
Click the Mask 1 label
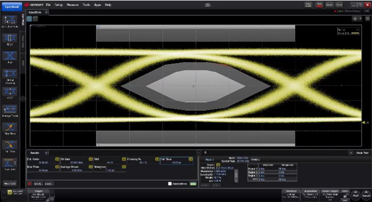pyautogui.click(x=210, y=160)
